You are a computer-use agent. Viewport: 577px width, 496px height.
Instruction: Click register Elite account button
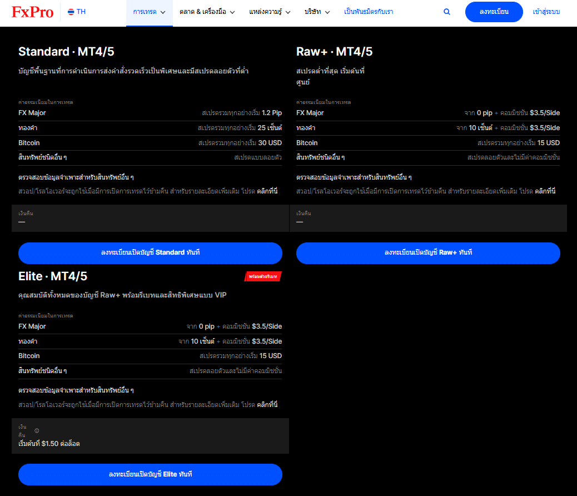point(150,474)
